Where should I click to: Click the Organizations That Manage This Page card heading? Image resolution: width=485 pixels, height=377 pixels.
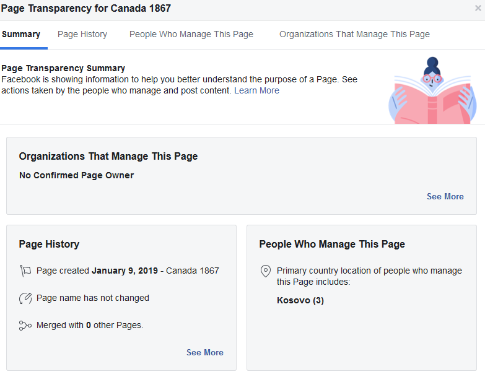[108, 157]
